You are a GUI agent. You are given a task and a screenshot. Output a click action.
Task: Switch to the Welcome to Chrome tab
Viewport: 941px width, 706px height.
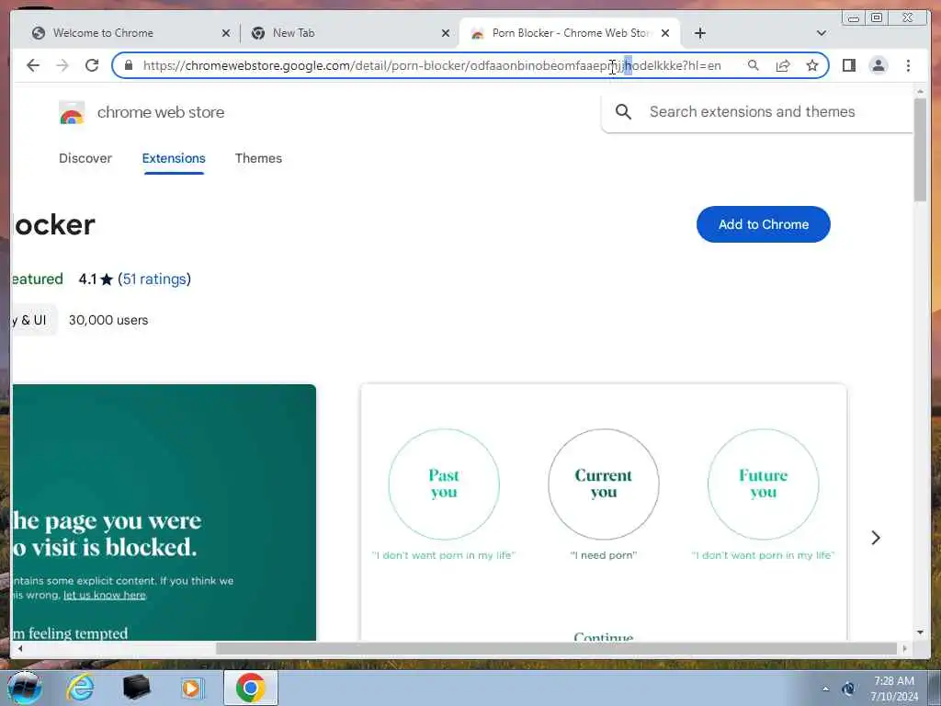129,33
